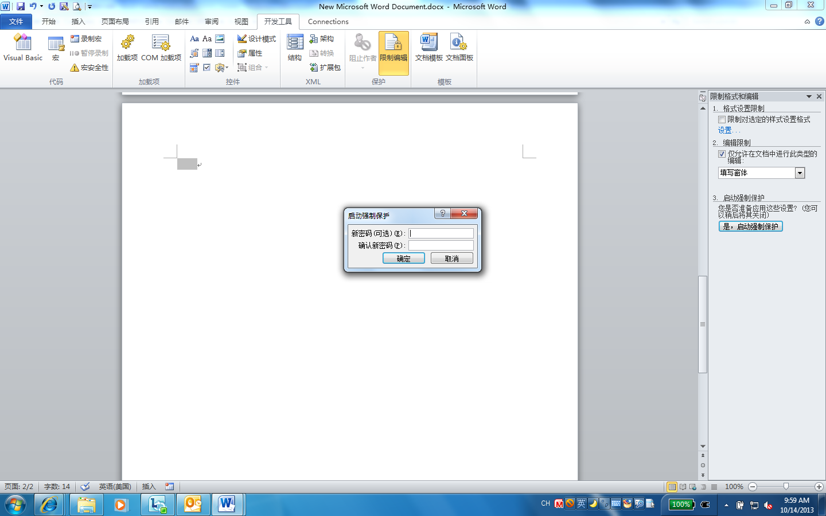Viewport: 826px width, 516px height.
Task: Zoom in with the plus button
Action: [x=819, y=487]
